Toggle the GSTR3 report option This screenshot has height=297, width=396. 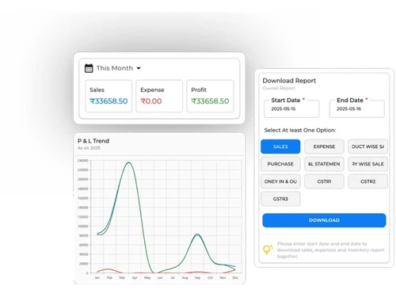[x=280, y=199]
